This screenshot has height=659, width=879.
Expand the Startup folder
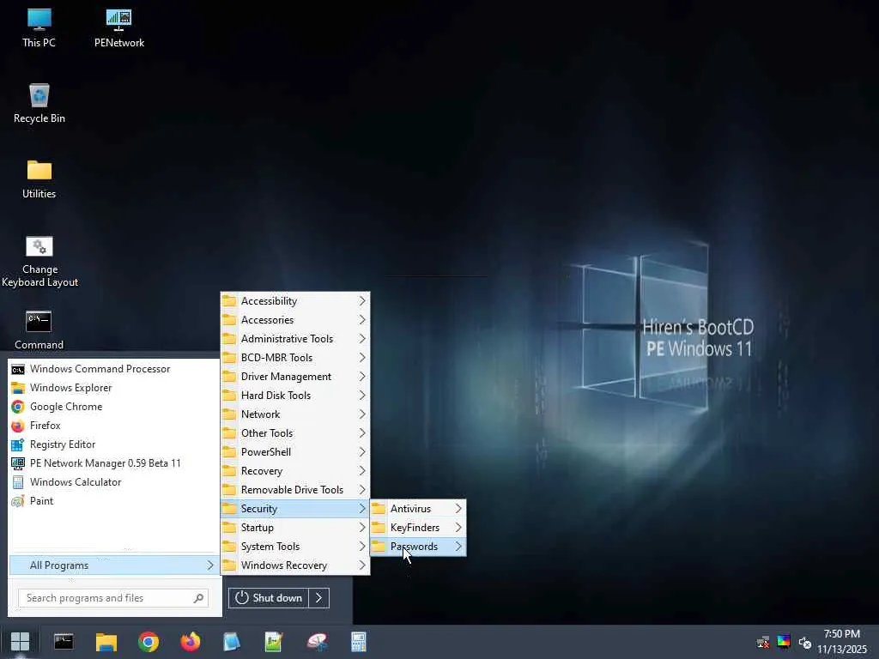click(295, 528)
